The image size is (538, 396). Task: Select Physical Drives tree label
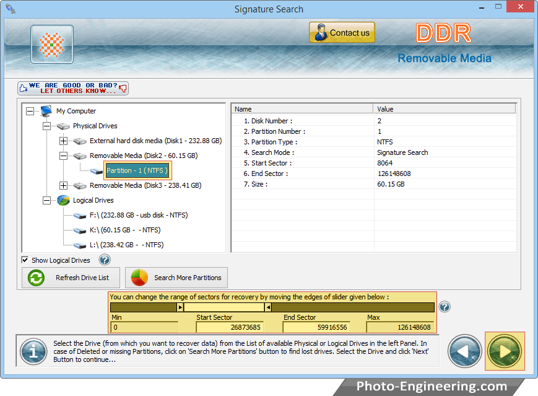[x=95, y=126]
